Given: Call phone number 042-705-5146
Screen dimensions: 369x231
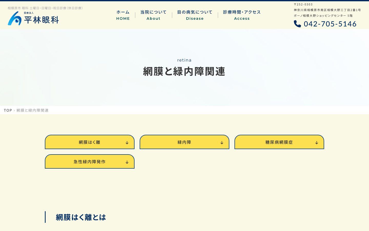Looking at the screenshot, I should (x=330, y=24).
